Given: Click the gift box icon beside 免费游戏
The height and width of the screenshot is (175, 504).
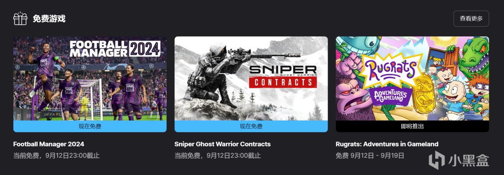Looking at the screenshot, I should pos(20,18).
